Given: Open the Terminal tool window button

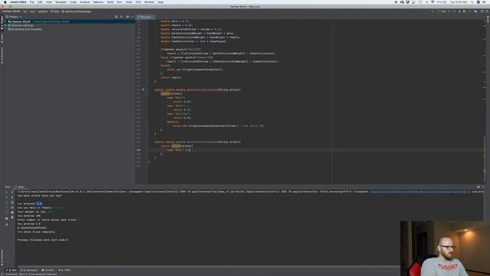Looking at the screenshot, I should pyautogui.click(x=47, y=270).
